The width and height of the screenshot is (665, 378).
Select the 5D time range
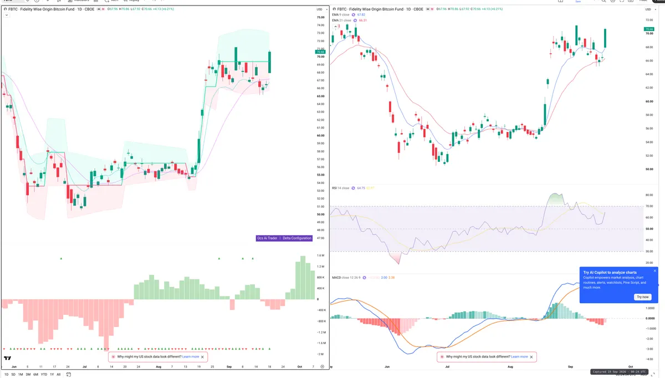point(14,374)
